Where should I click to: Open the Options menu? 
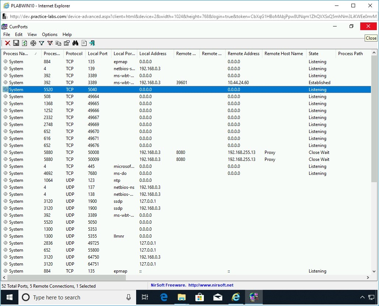(50, 35)
